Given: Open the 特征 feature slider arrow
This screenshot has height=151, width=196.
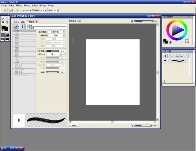Looking at the screenshot, I should 58,10.
